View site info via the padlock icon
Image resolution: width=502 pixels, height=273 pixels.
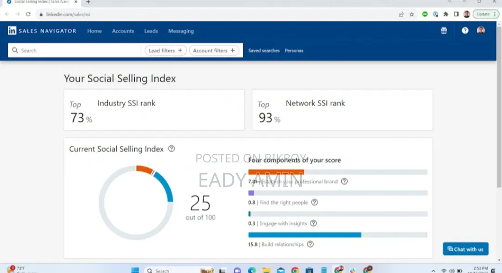(41, 14)
